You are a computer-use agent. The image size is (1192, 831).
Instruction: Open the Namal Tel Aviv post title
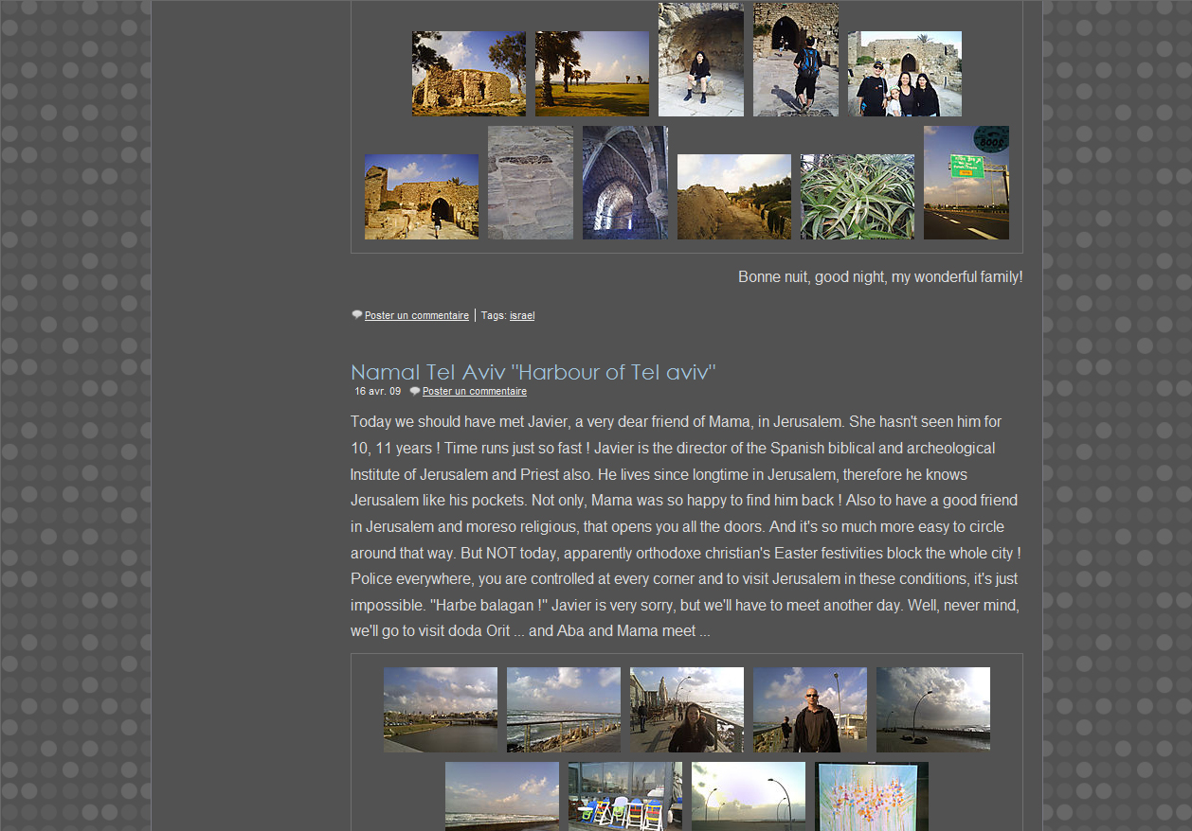(533, 372)
